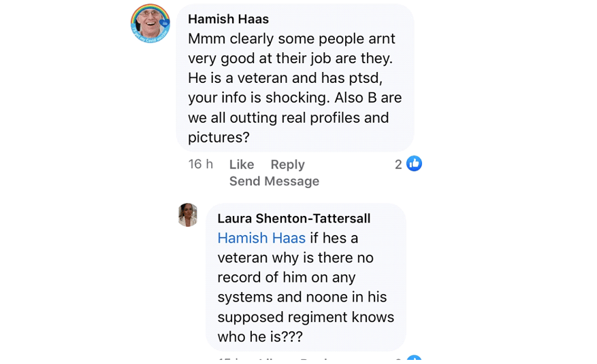Click the text who he is??? in Laura's reply
Image resolution: width=597 pixels, height=364 pixels.
pyautogui.click(x=260, y=337)
